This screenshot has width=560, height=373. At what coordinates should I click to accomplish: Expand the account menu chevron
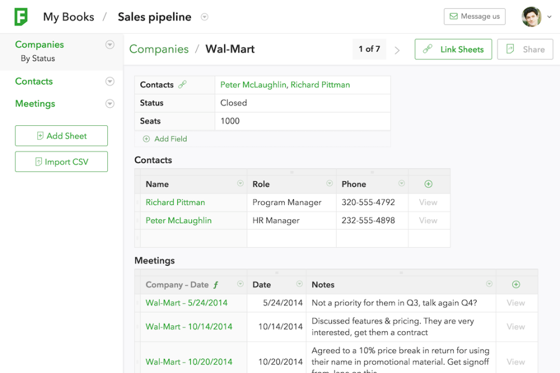(549, 17)
